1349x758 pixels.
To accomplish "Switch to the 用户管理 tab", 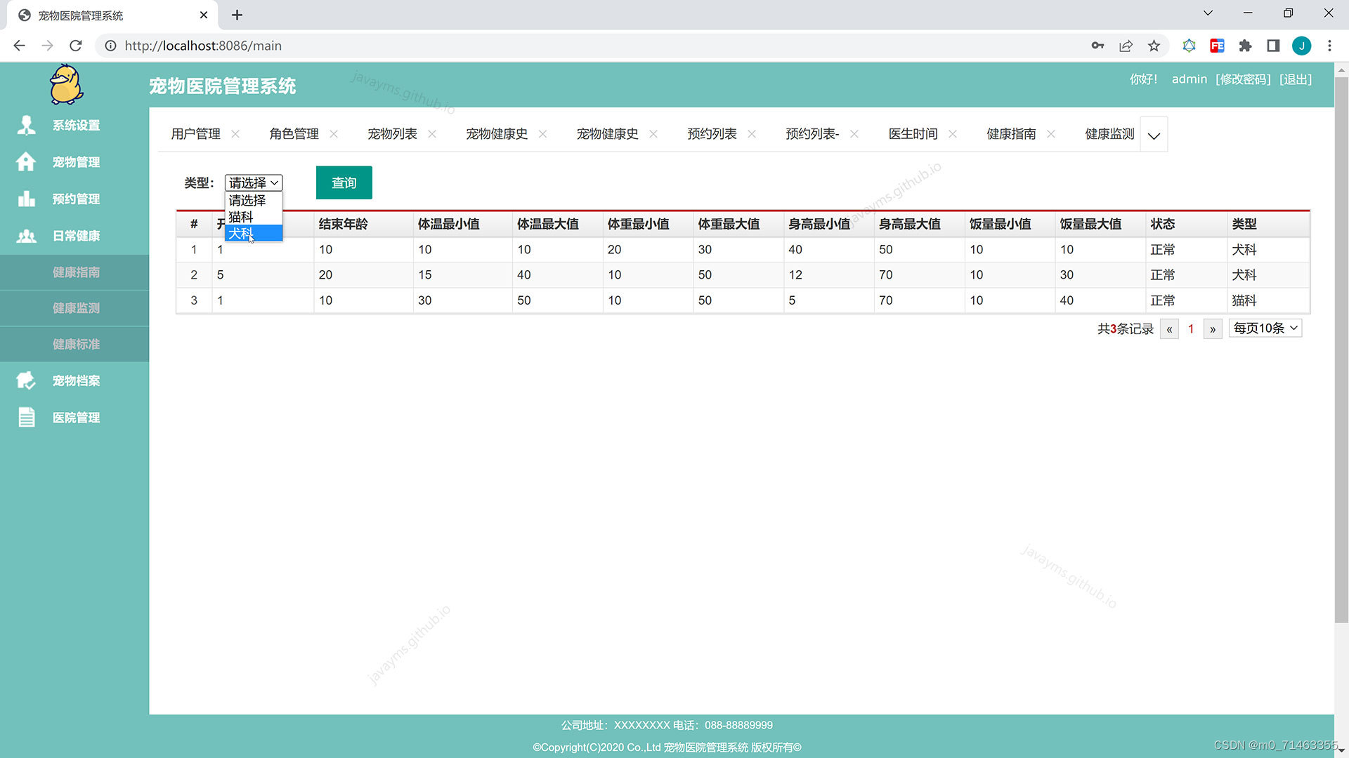I will [x=195, y=134].
